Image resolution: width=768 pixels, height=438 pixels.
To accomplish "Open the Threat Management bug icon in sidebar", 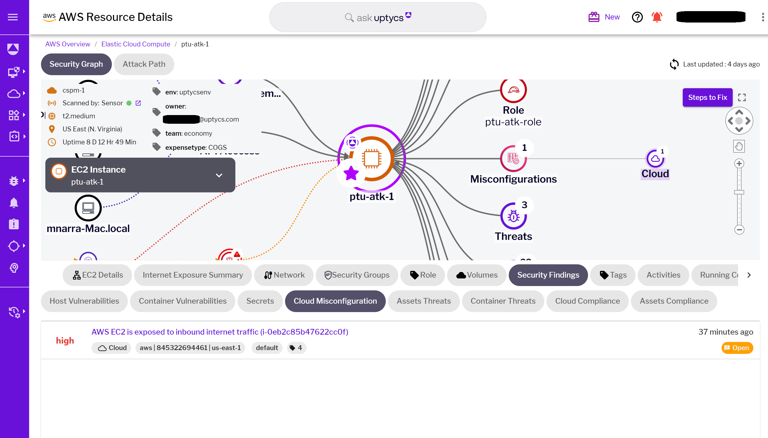I will (14, 181).
